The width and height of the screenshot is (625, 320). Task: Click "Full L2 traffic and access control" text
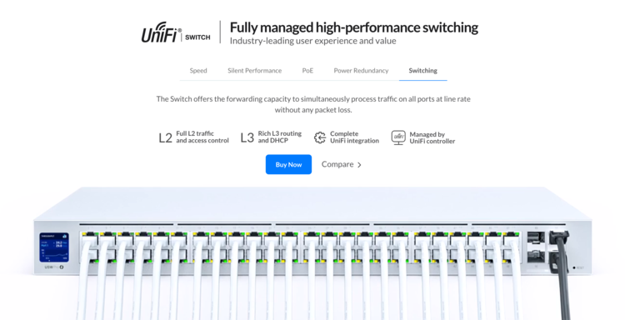pyautogui.click(x=202, y=137)
